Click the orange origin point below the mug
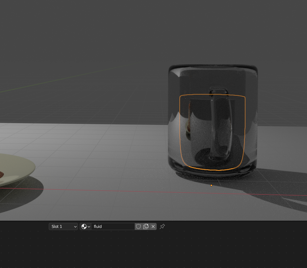Image resolution: width=307 pixels, height=268 pixels. pos(211,185)
